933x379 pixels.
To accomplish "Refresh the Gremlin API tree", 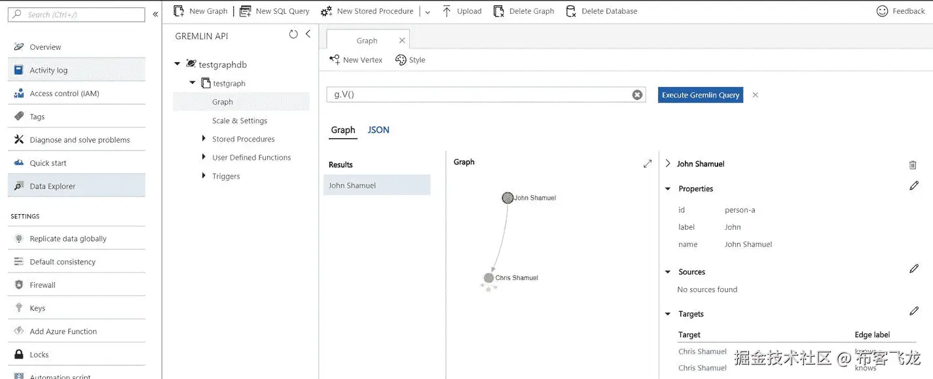I will point(293,35).
